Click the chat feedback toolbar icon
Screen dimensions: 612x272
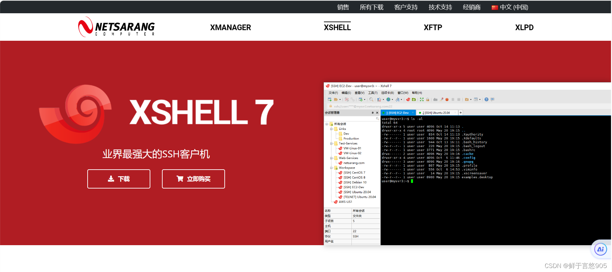click(x=492, y=99)
